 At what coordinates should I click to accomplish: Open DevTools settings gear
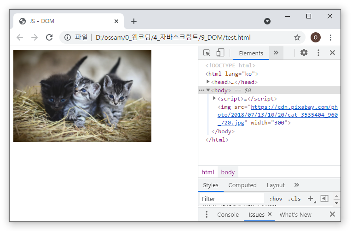[x=304, y=53]
